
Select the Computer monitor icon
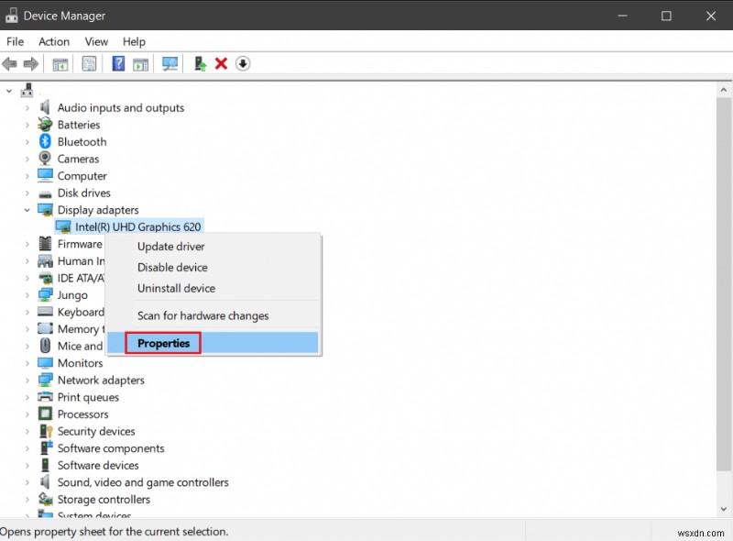tap(45, 175)
